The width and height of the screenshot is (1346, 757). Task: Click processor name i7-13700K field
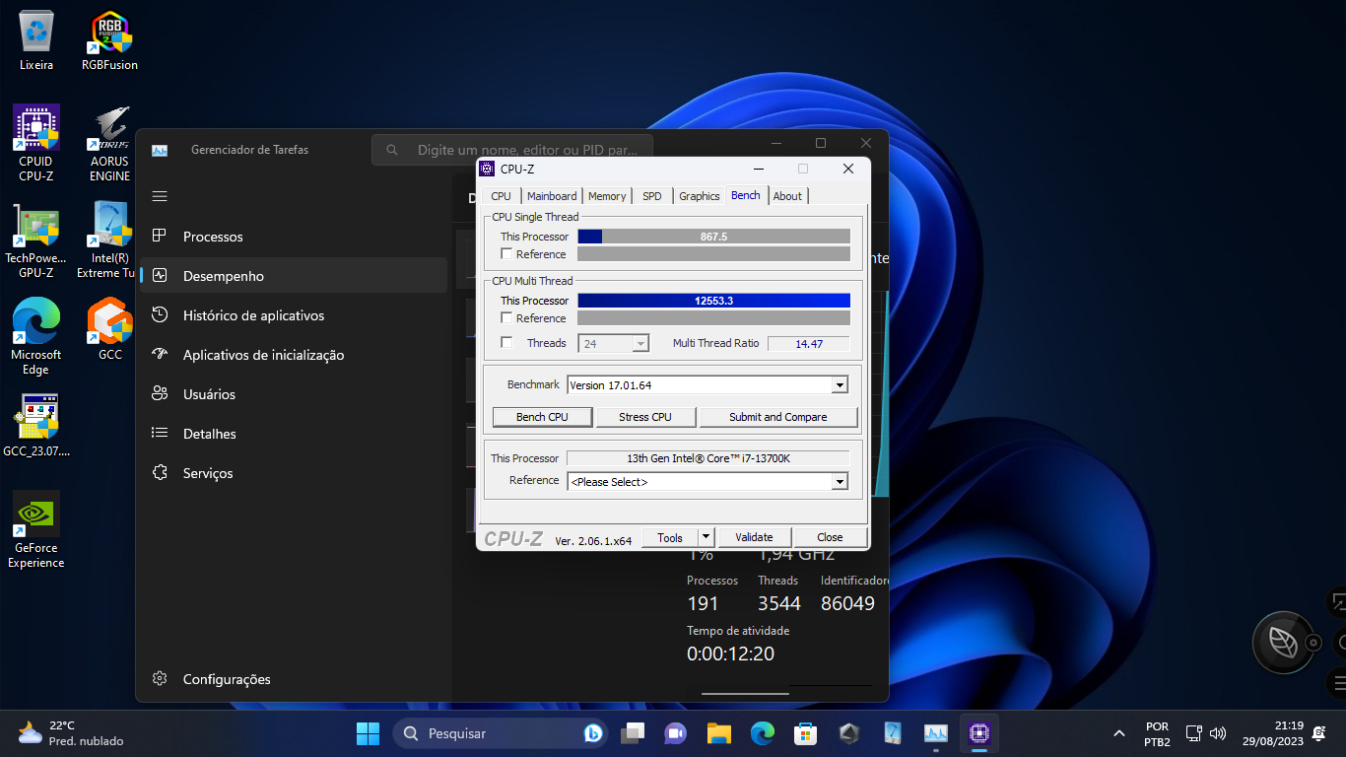pyautogui.click(x=708, y=458)
